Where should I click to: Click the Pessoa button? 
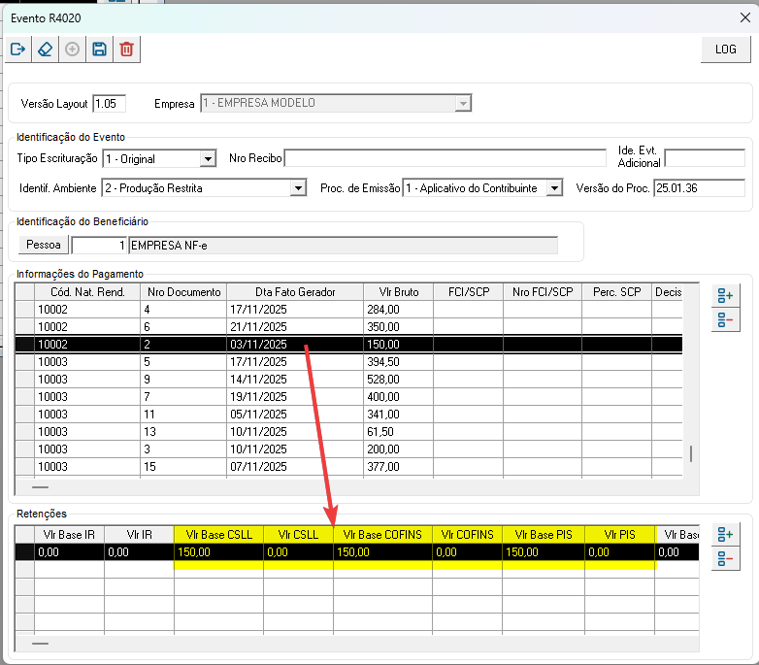44,245
